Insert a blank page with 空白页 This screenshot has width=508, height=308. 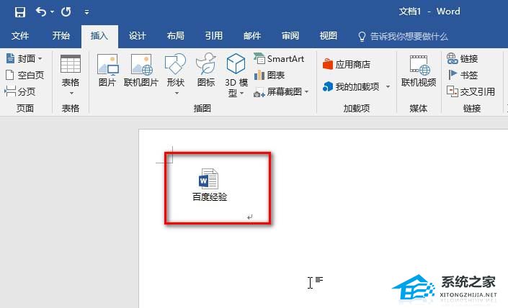25,75
